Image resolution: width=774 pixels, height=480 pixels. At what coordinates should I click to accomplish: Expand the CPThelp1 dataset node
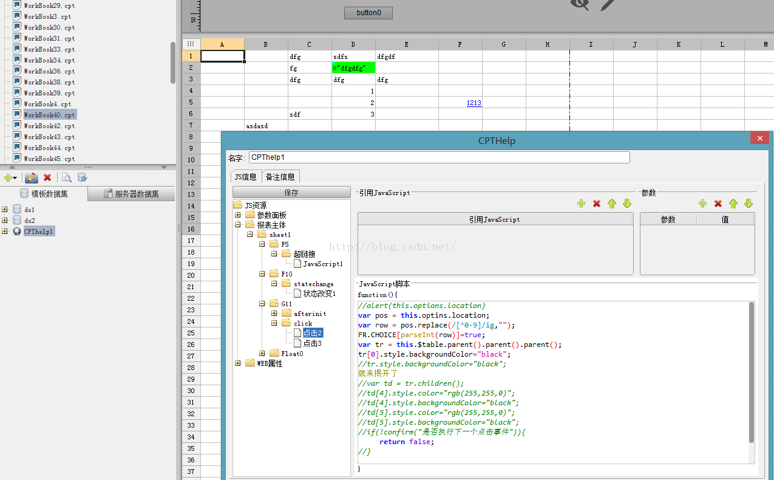5,231
